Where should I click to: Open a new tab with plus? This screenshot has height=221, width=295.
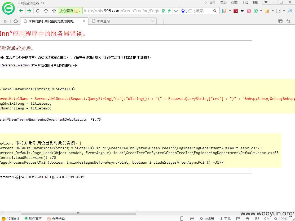click(x=160, y=21)
